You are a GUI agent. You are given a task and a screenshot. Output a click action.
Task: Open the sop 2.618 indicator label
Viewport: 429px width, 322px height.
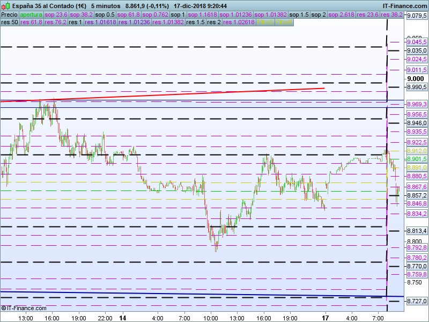coord(342,15)
